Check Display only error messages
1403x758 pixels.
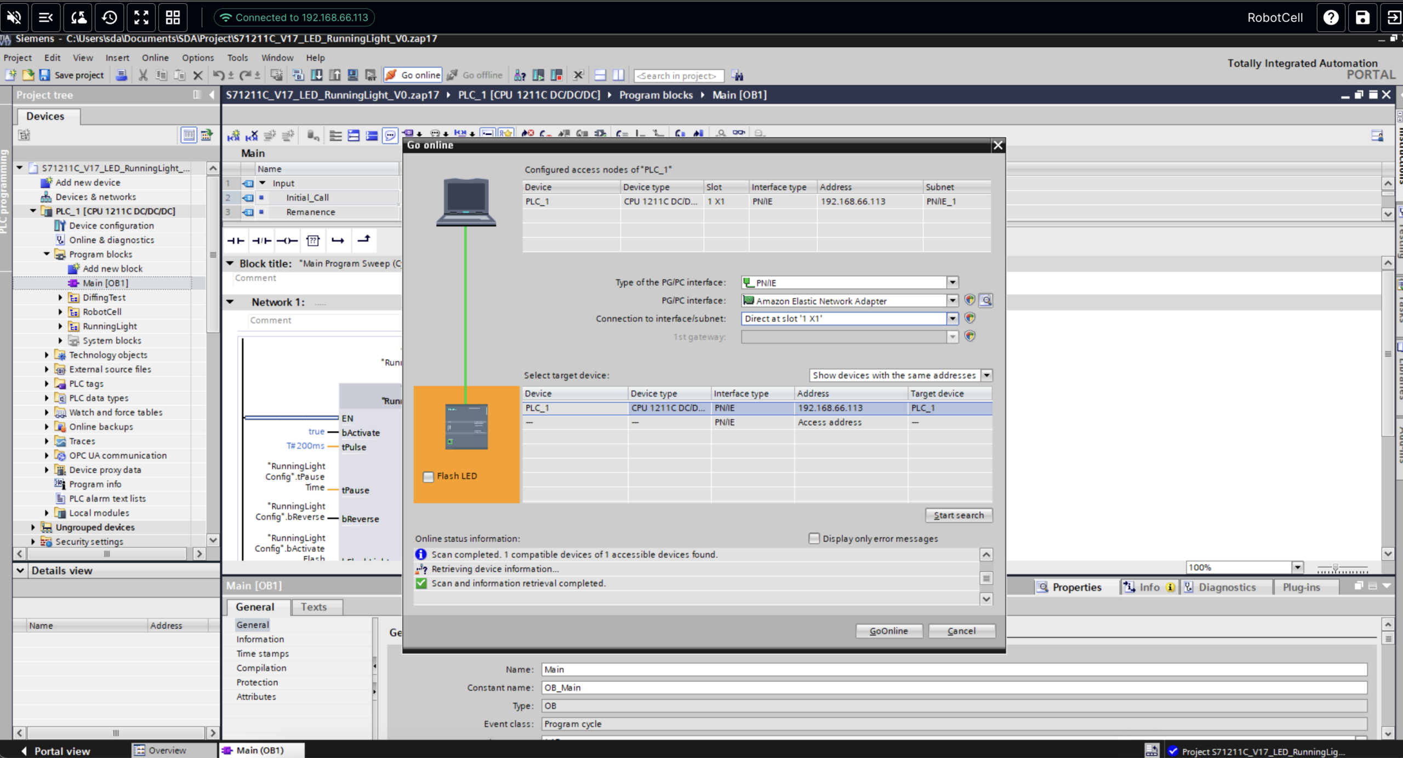click(814, 538)
